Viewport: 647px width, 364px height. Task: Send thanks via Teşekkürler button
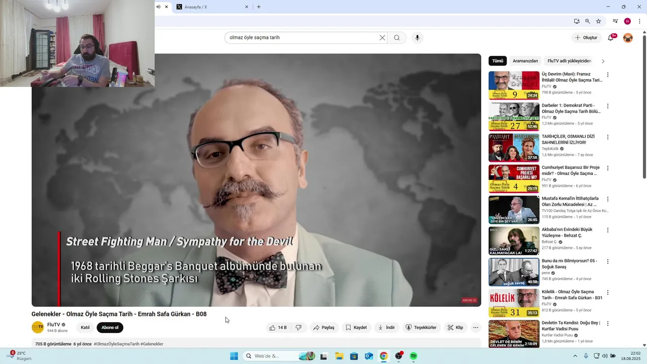pyautogui.click(x=421, y=328)
